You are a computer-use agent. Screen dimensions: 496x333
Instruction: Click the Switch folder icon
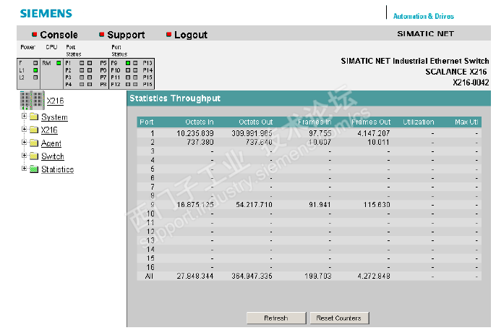point(34,156)
